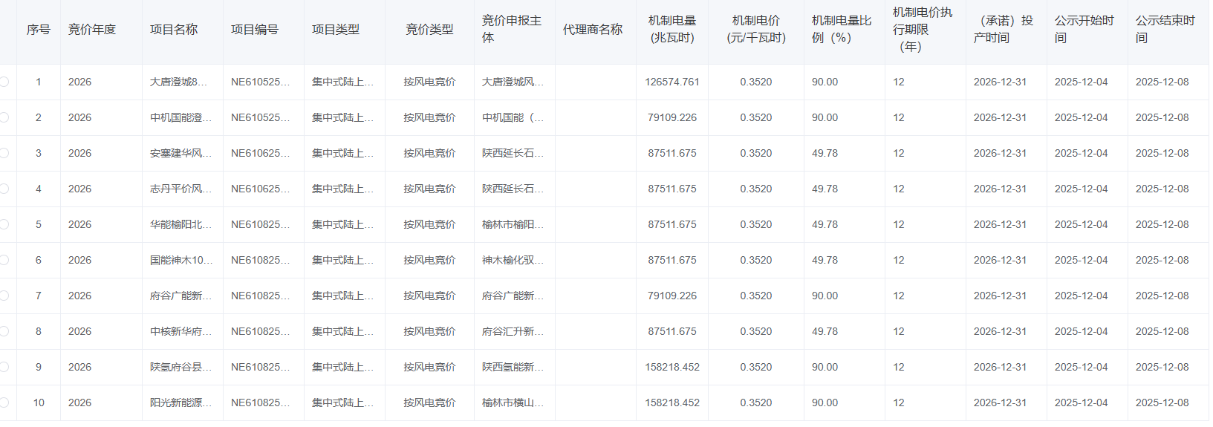This screenshot has height=427, width=1213.
Task: Click bidding entity cell 陕西氢能新…
Action: point(513,367)
